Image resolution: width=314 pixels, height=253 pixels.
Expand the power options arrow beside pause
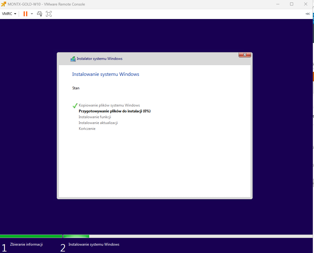32,14
